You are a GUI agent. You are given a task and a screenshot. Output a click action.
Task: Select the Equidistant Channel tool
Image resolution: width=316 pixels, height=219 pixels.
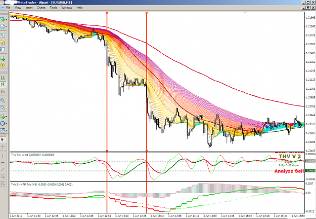(x=3, y=176)
